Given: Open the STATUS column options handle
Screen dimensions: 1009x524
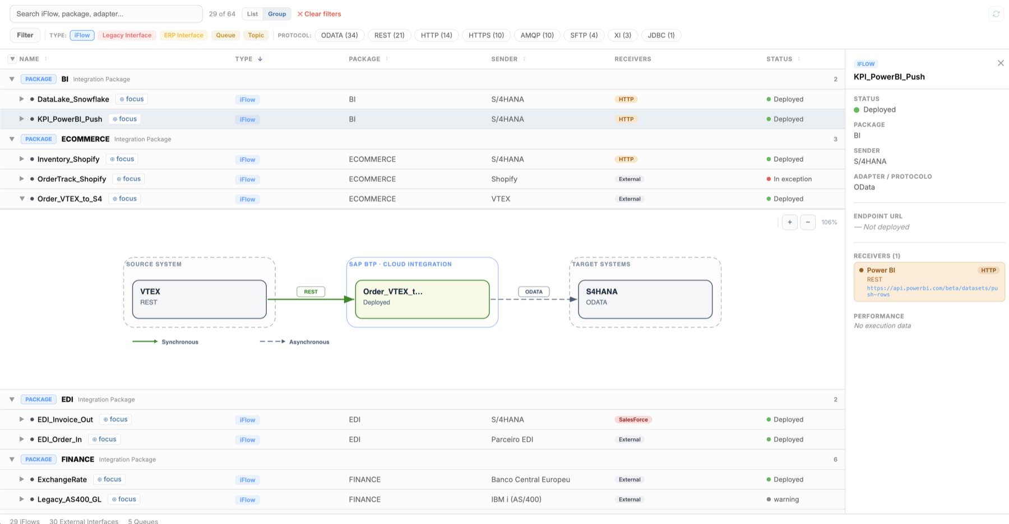Looking at the screenshot, I should (799, 59).
